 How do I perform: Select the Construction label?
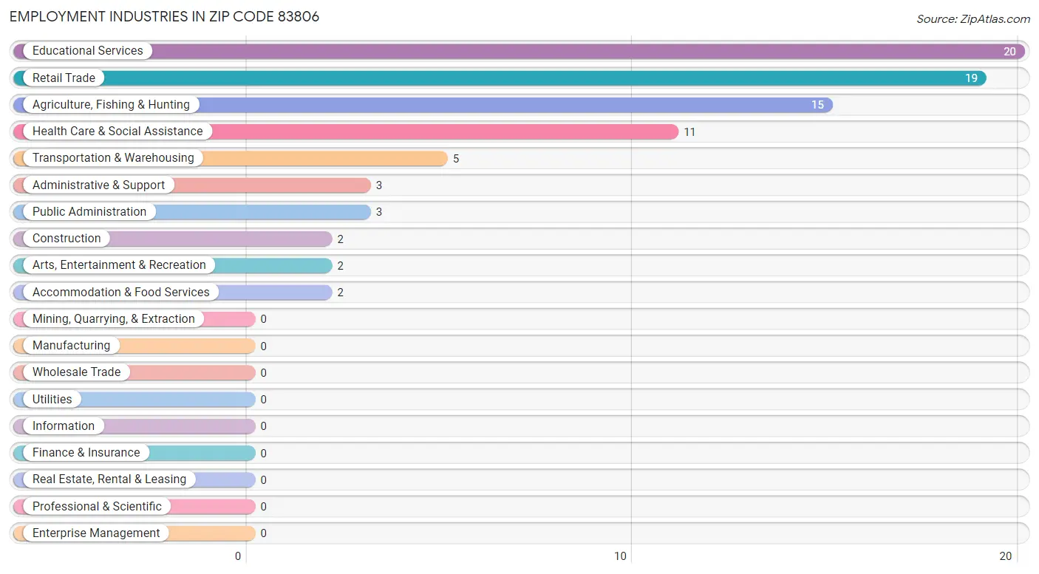click(67, 239)
